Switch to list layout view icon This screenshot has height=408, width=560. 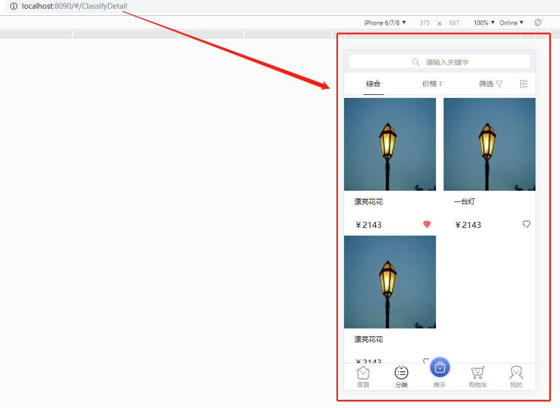[524, 84]
